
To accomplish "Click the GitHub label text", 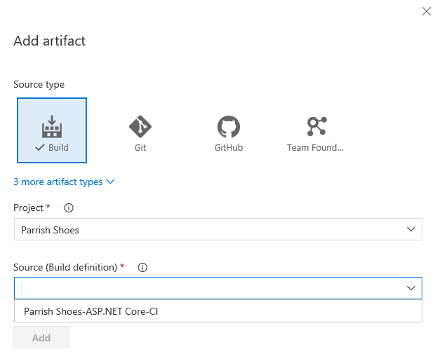I will pyautogui.click(x=228, y=148).
